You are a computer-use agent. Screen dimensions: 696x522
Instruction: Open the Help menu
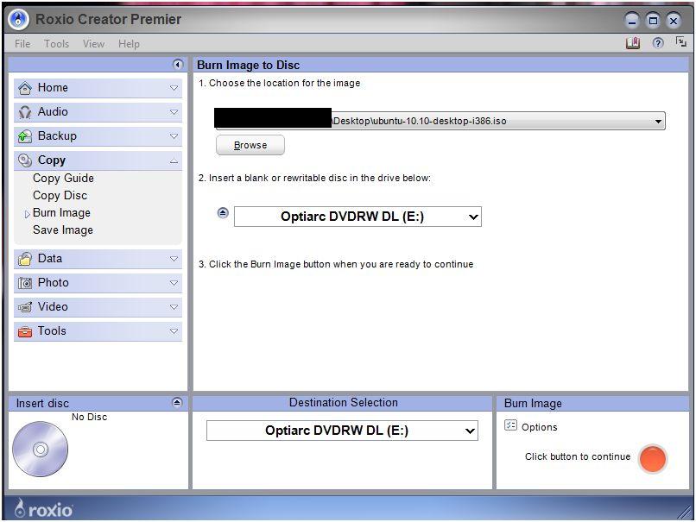click(x=129, y=44)
